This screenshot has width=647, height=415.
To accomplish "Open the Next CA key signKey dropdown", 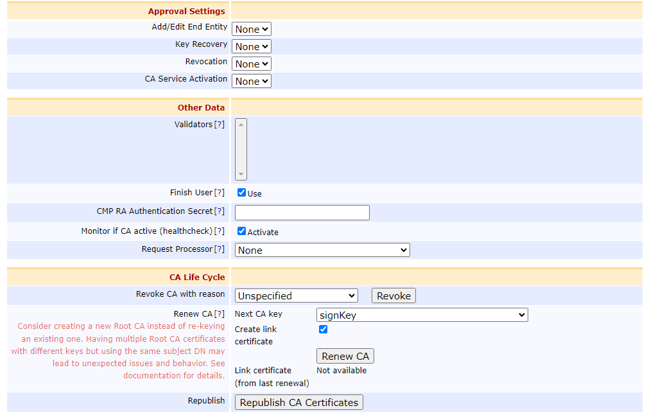I will click(422, 315).
